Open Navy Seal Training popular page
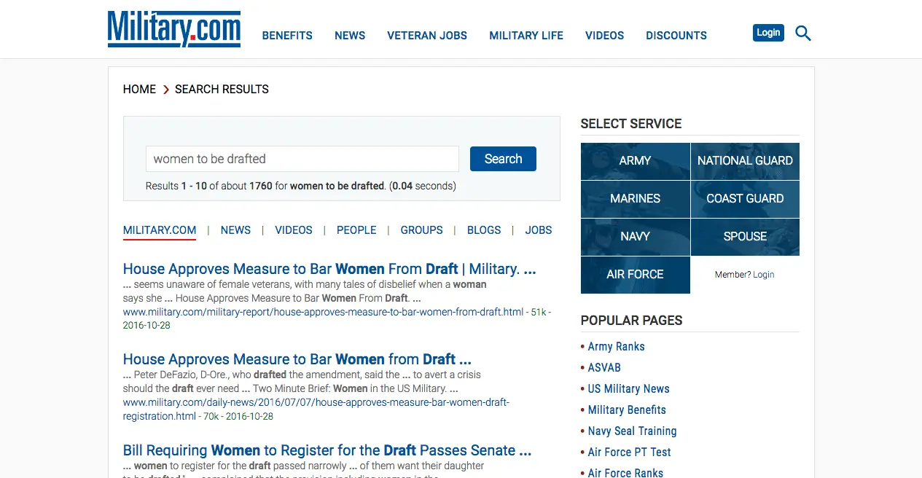 (632, 431)
